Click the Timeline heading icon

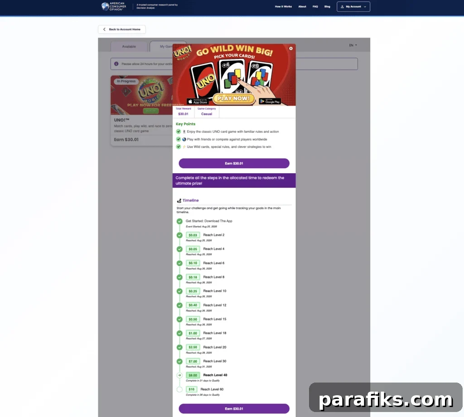pos(179,201)
